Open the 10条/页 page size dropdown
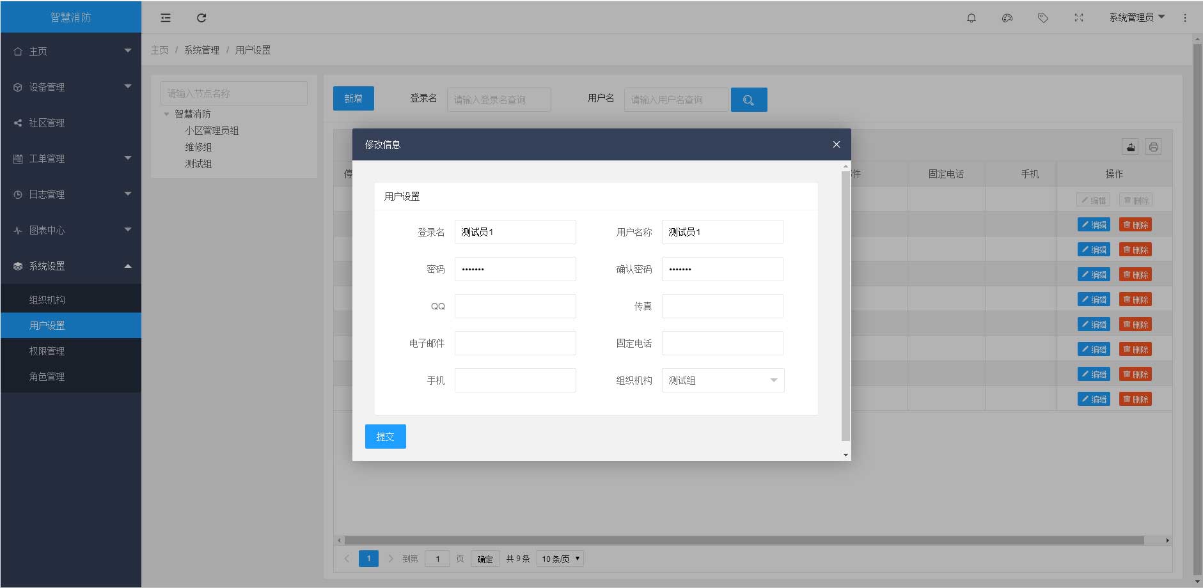Viewport: 1203px width, 588px height. 560,559
